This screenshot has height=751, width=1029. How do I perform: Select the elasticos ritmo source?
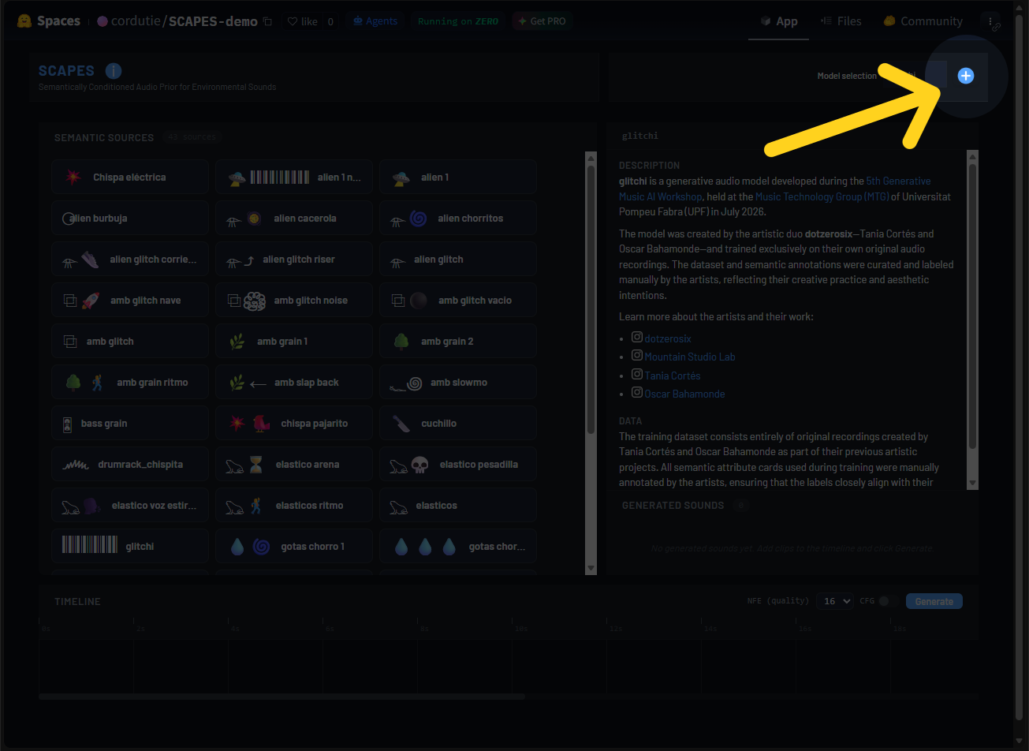click(294, 506)
